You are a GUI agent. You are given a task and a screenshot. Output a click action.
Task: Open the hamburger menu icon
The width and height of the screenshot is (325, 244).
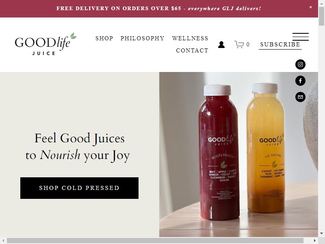pyautogui.click(x=301, y=37)
